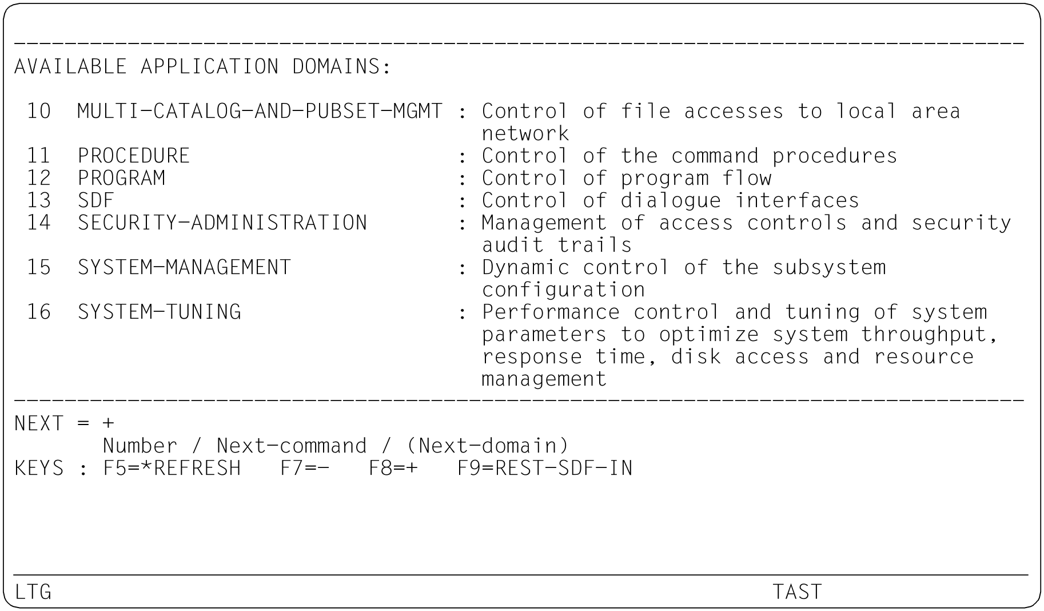Click the F7=- scroll back key

click(305, 468)
